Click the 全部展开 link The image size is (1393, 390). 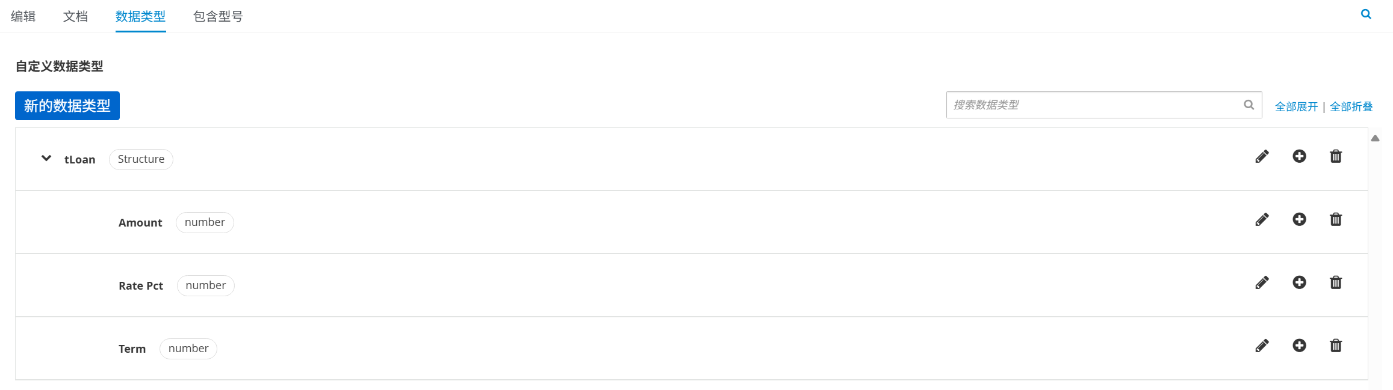pos(1296,107)
